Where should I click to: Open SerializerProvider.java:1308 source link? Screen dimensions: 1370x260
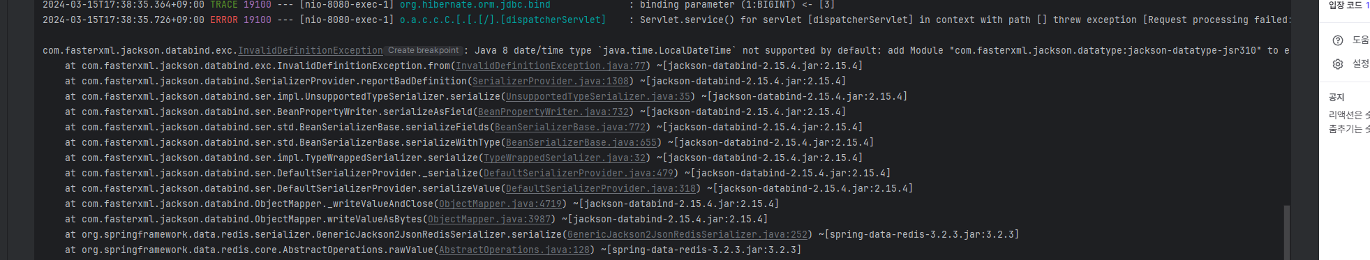(551, 82)
